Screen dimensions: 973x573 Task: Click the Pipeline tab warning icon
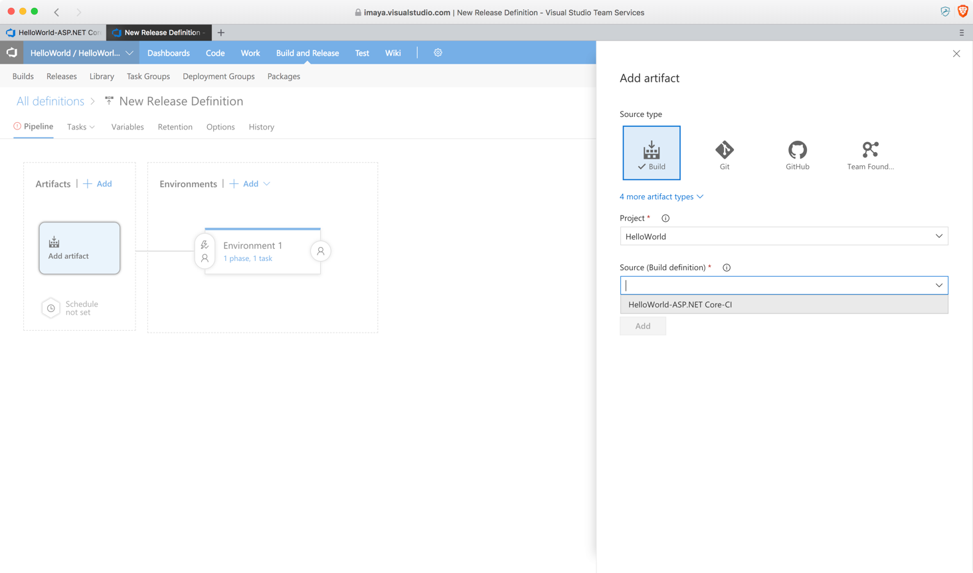click(17, 126)
